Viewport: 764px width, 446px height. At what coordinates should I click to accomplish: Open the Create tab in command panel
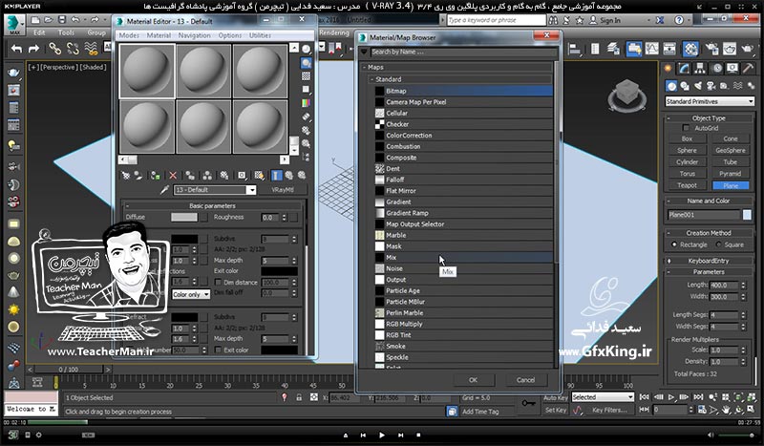[x=668, y=68]
